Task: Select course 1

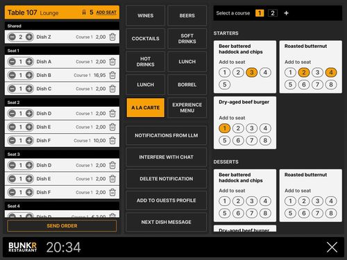Action: click(x=260, y=13)
